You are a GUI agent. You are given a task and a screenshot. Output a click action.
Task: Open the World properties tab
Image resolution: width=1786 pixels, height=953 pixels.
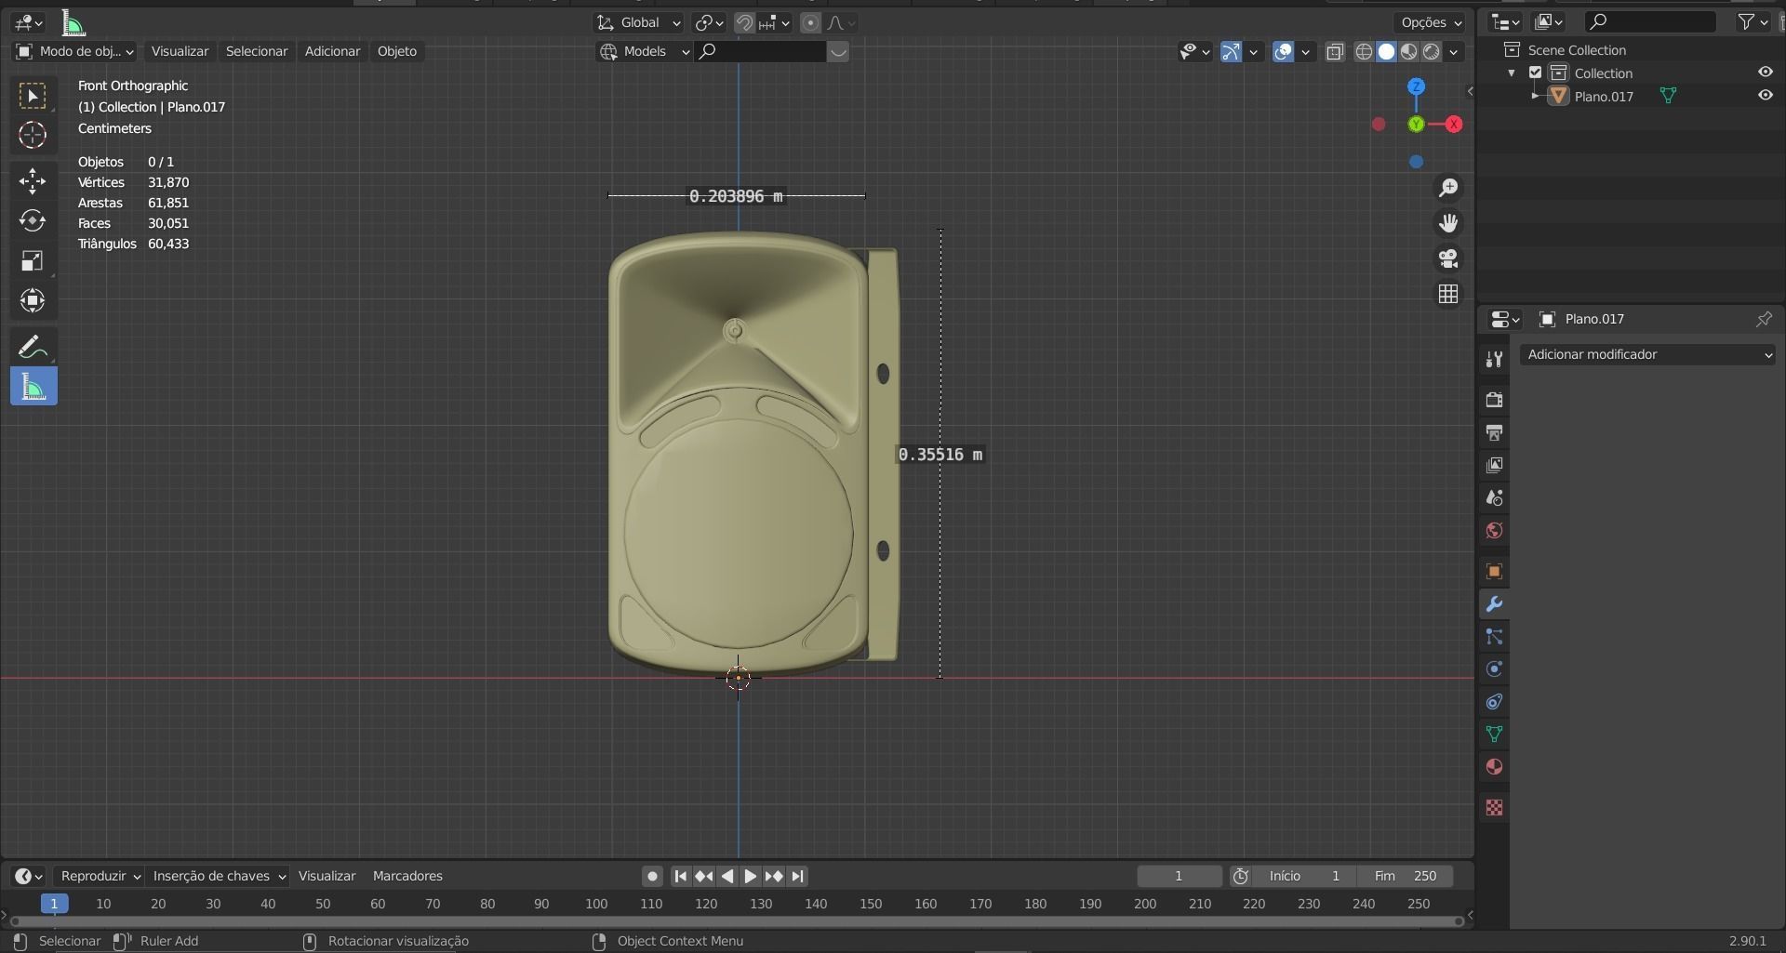[x=1494, y=530]
